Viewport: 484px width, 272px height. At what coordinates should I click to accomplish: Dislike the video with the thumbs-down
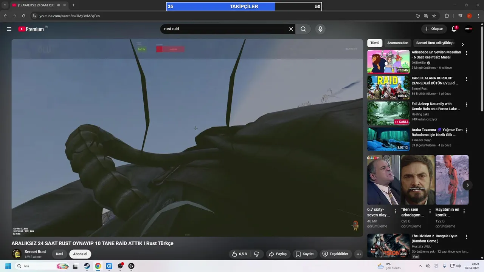point(256,254)
